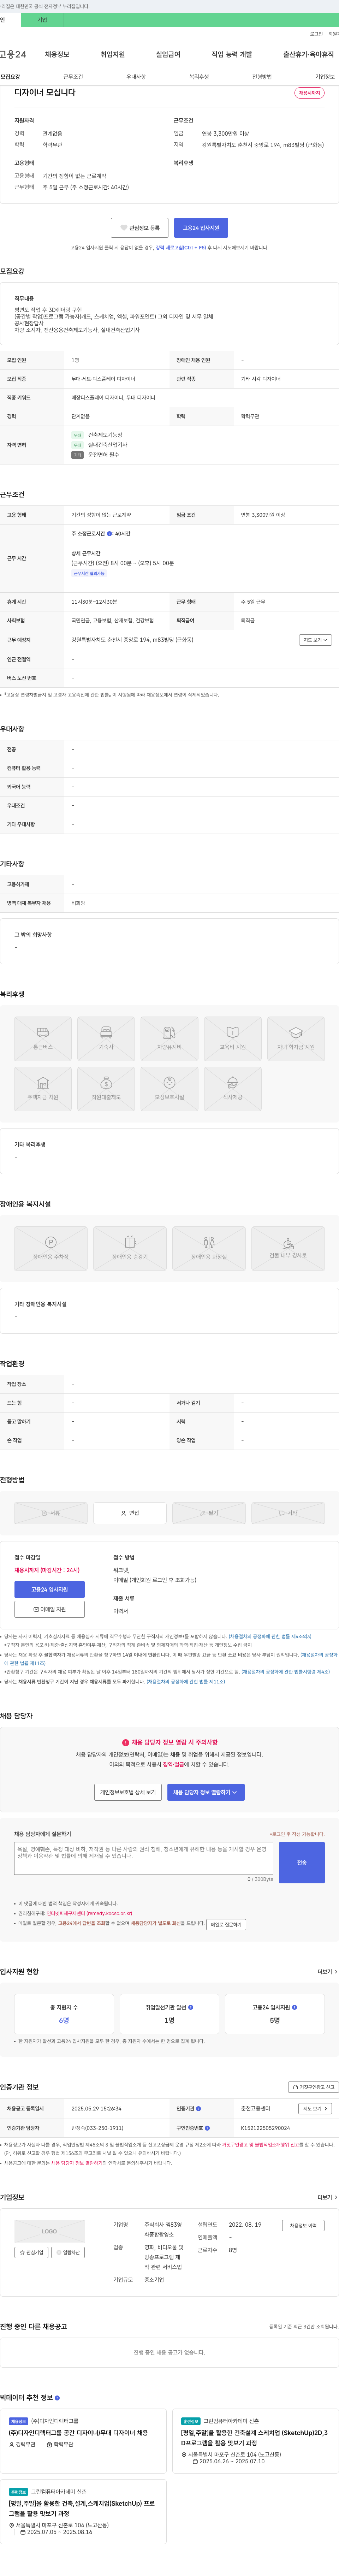Click the 장애인용 주차장 parking icon

tap(50, 1248)
